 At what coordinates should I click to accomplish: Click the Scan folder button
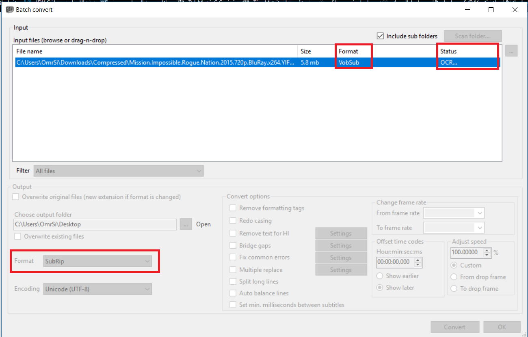coord(473,36)
